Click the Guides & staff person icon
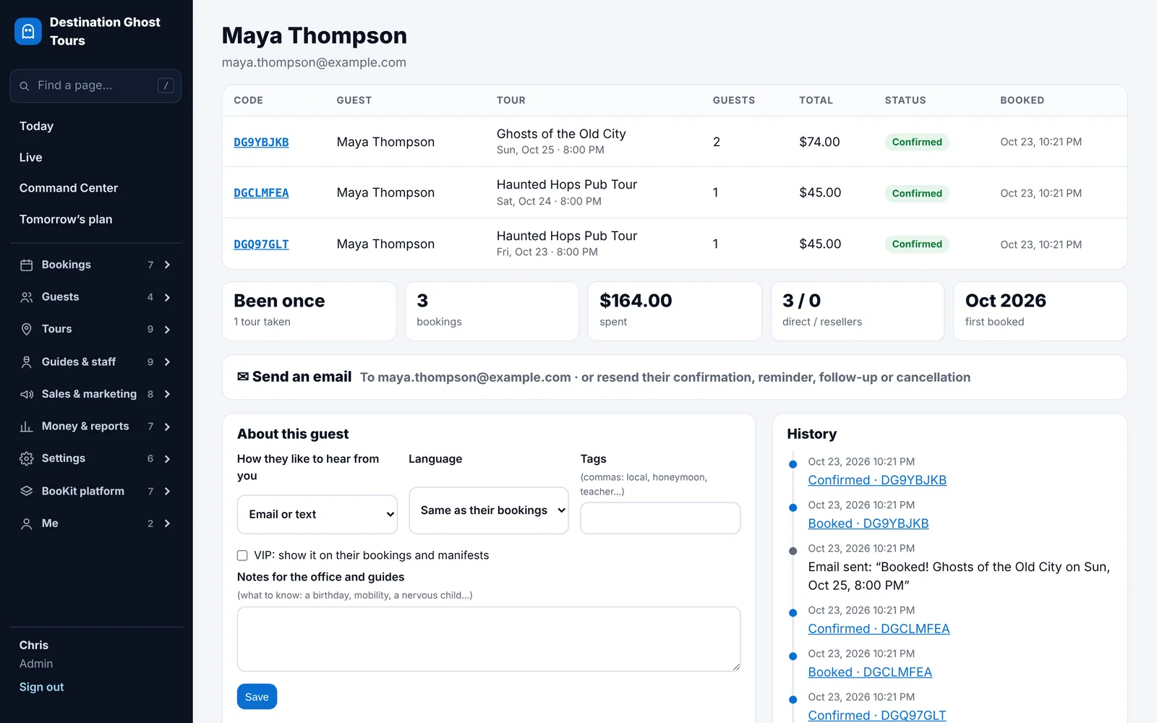1157x723 pixels. pos(27,361)
